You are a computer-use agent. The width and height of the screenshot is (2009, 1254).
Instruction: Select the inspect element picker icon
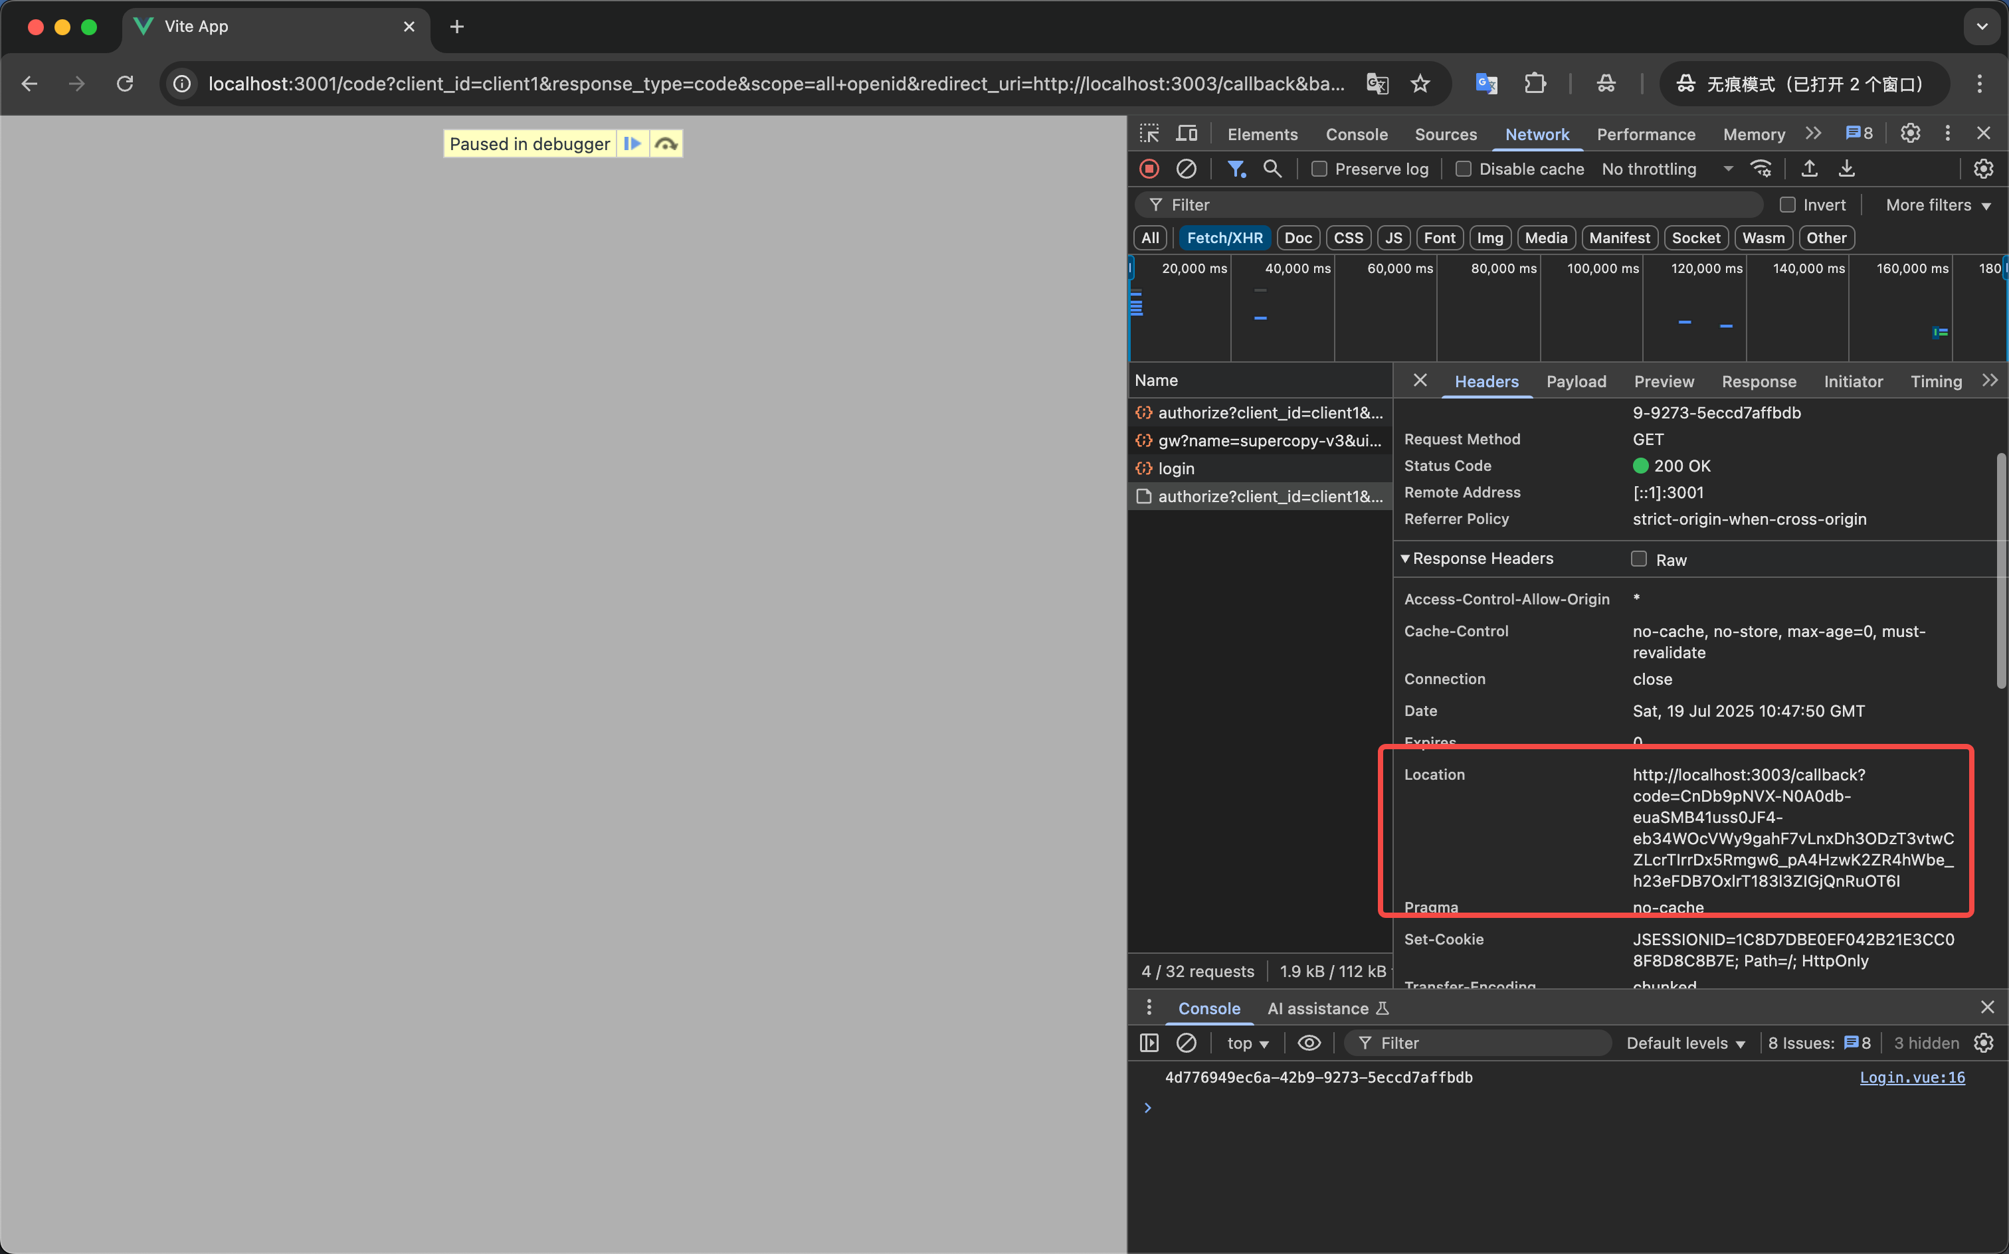[1149, 134]
